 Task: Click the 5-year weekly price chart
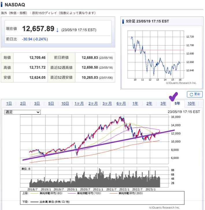coord(94,139)
